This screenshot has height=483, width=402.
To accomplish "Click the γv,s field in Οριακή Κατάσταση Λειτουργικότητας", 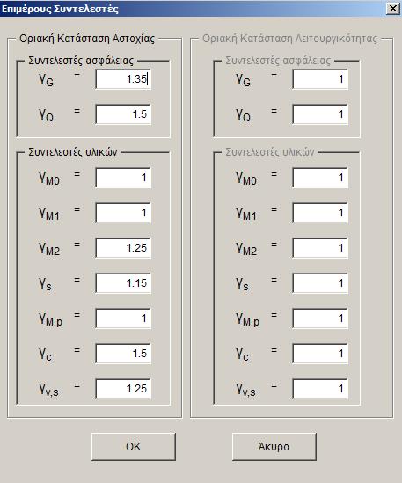I will (320, 389).
